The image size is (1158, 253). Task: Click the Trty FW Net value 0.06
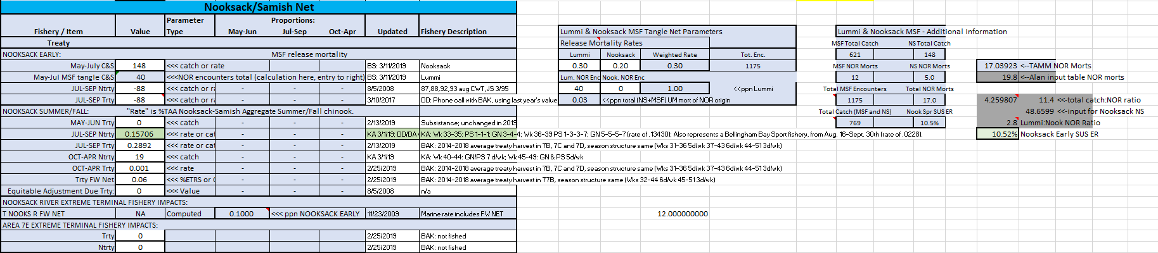[x=139, y=180]
